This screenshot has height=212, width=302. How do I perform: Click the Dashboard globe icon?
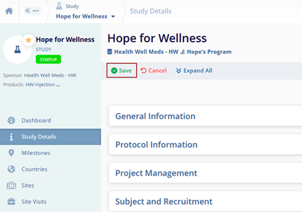(11, 120)
